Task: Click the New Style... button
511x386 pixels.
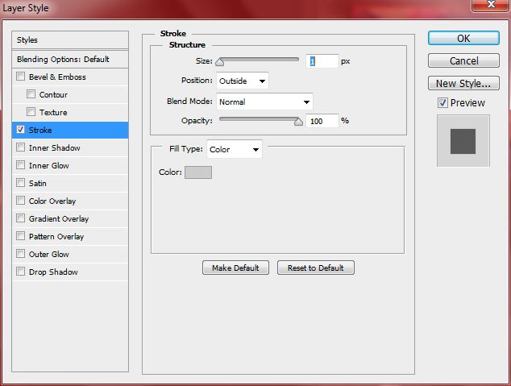Action: coord(463,83)
